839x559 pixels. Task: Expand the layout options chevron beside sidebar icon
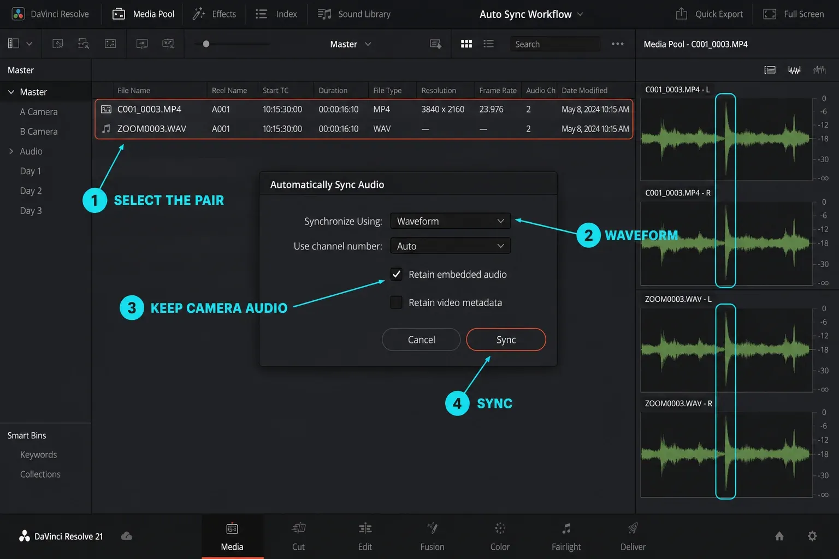pos(29,44)
